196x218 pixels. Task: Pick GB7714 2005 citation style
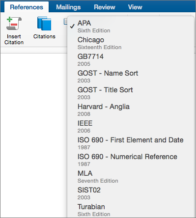coord(131,60)
